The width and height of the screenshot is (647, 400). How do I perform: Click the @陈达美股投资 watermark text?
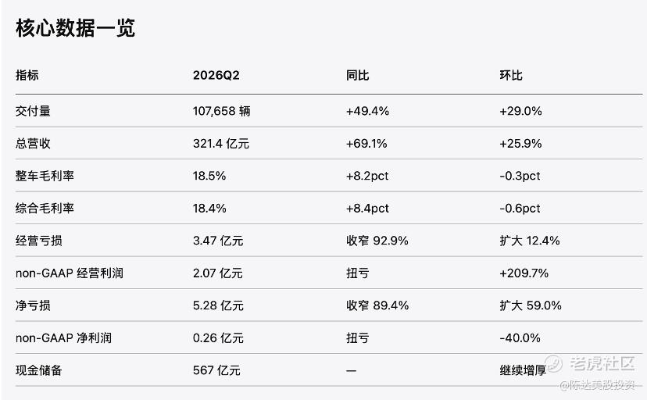click(597, 384)
